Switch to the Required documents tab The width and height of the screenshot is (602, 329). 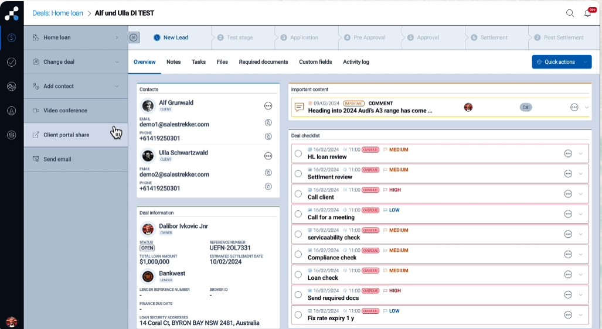tap(263, 62)
